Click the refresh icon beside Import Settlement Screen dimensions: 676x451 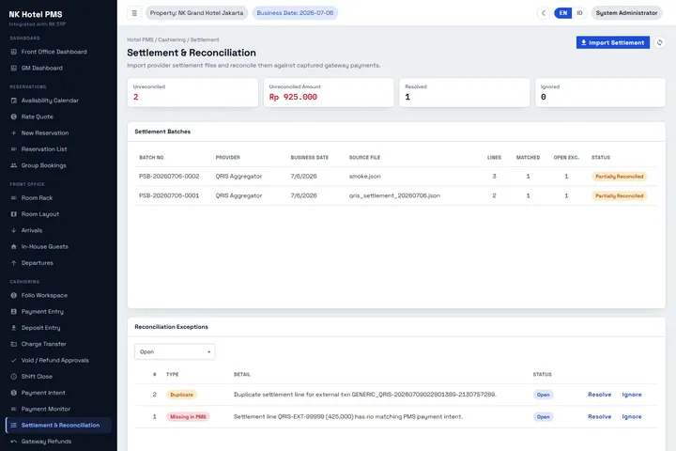660,42
